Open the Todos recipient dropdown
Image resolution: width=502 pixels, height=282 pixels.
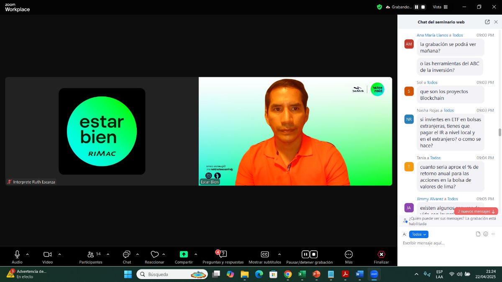click(x=419, y=234)
